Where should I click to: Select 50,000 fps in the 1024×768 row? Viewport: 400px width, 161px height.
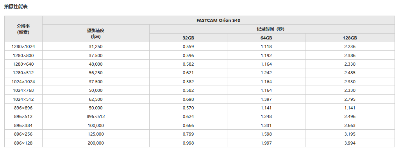click(96, 90)
